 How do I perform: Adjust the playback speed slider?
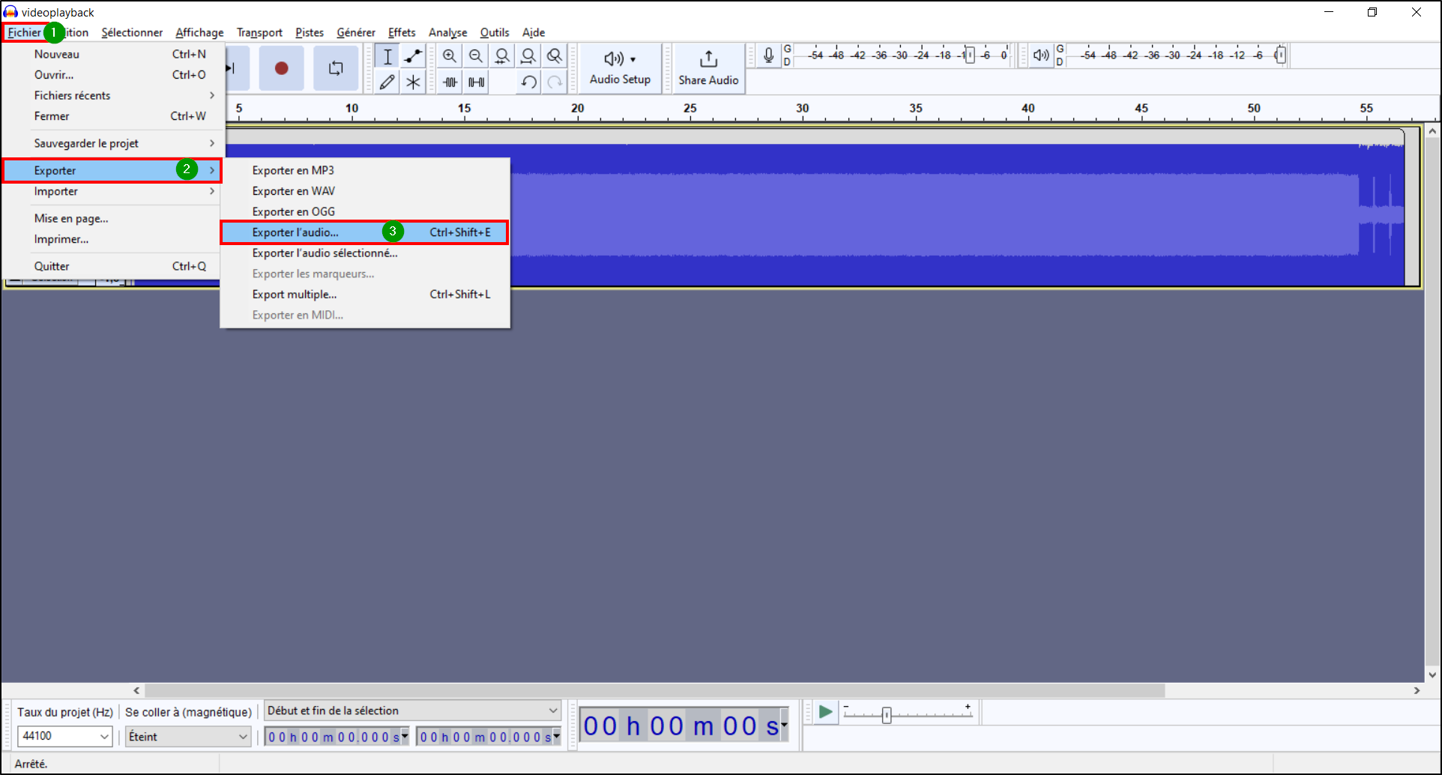tap(887, 715)
